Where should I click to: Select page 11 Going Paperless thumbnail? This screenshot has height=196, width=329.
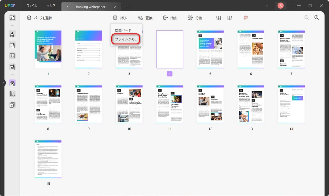[170, 104]
